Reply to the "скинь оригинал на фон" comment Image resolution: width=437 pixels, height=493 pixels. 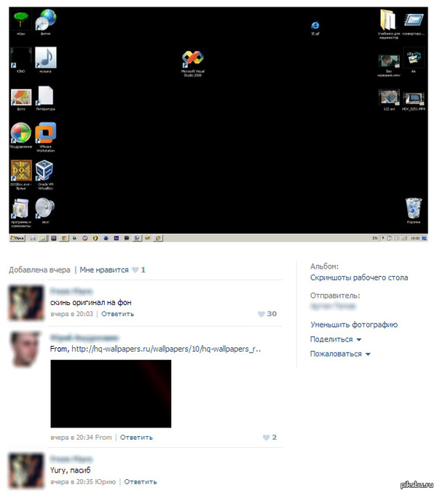(x=117, y=314)
